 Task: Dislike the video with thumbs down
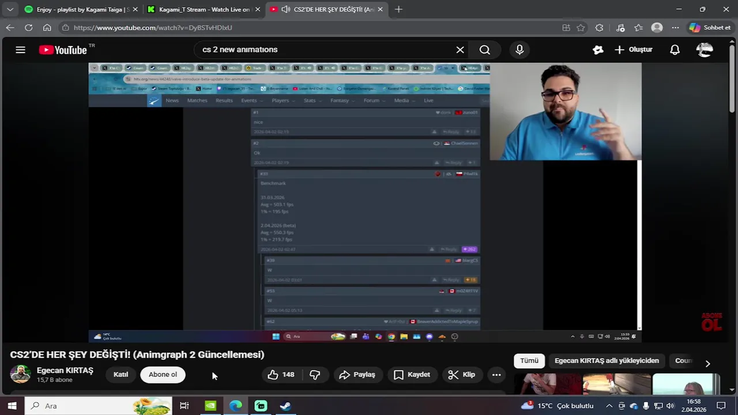[x=315, y=375]
